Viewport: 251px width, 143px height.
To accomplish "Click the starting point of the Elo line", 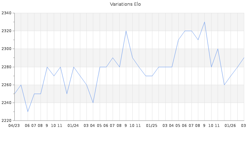I will tap(14, 94).
